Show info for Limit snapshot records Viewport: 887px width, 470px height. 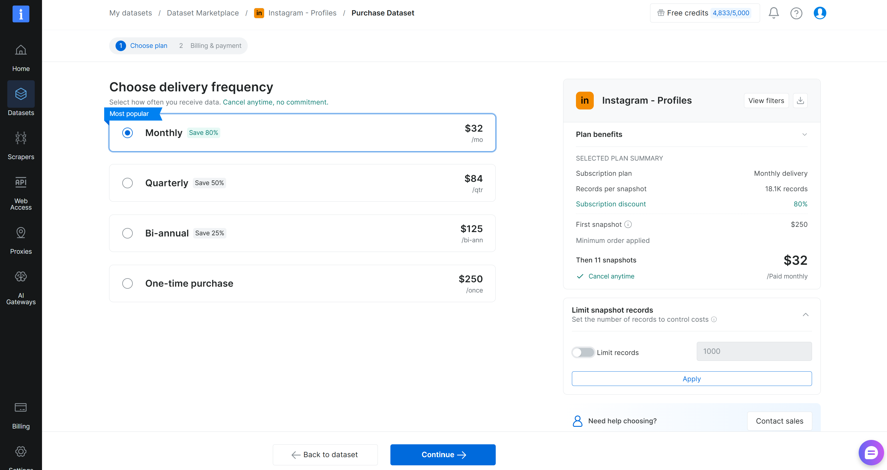pos(714,319)
